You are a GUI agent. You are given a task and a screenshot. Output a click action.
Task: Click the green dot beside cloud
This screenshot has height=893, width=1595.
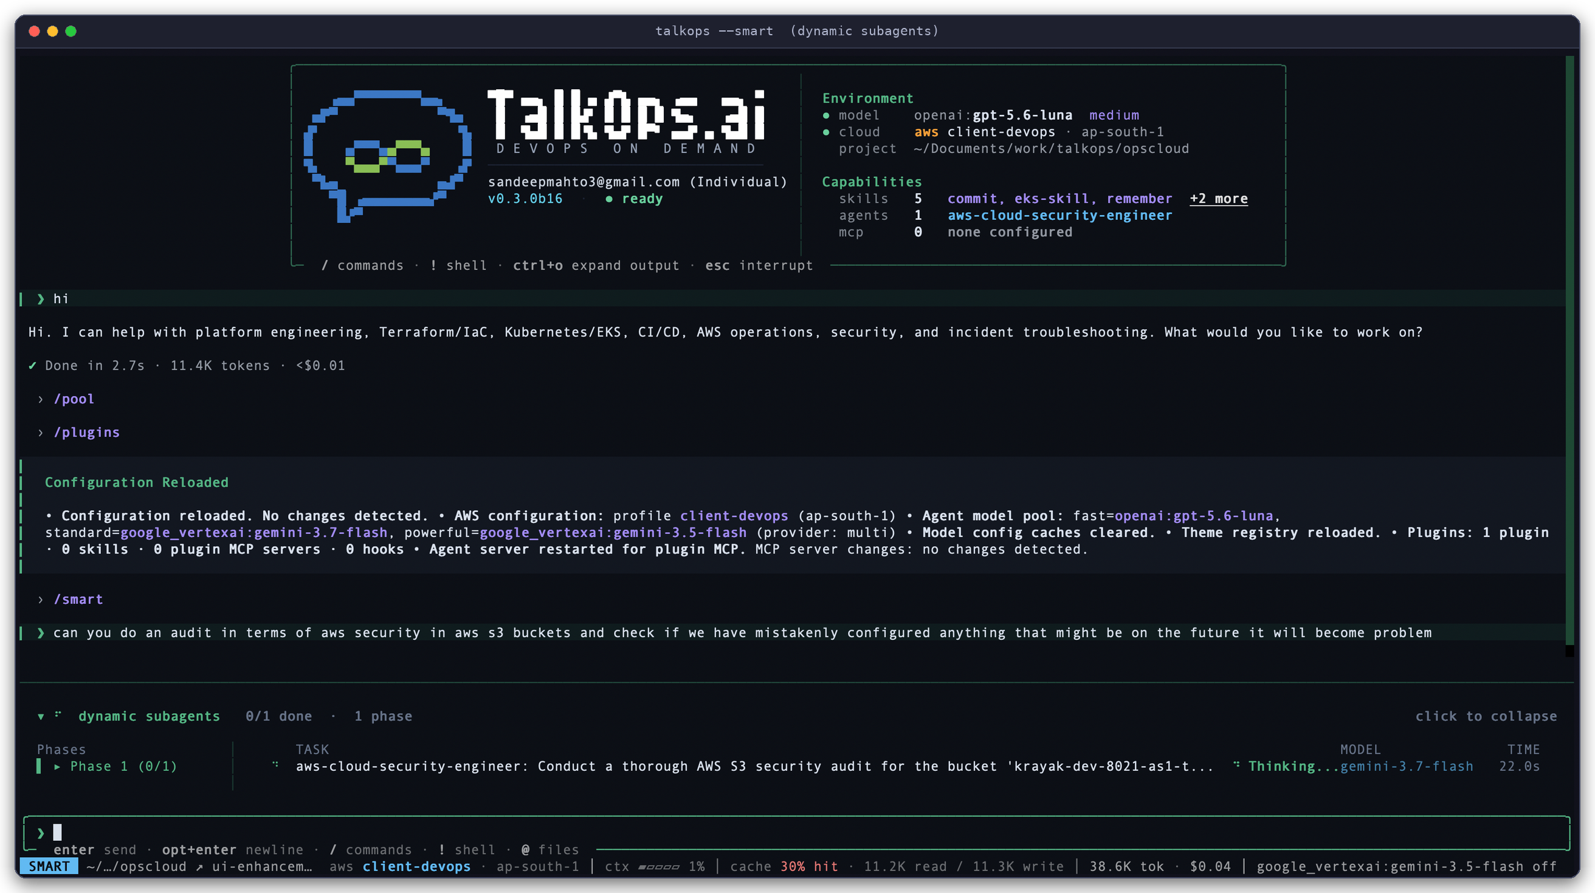pos(826,132)
